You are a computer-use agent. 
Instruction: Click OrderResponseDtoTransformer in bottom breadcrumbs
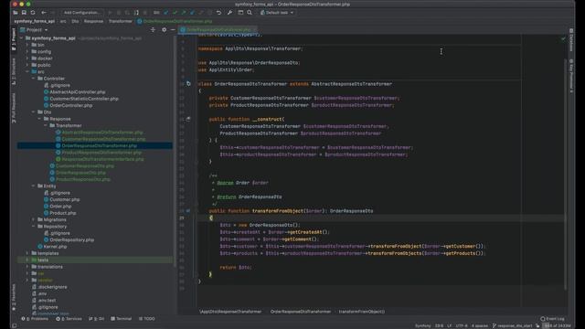point(301,312)
